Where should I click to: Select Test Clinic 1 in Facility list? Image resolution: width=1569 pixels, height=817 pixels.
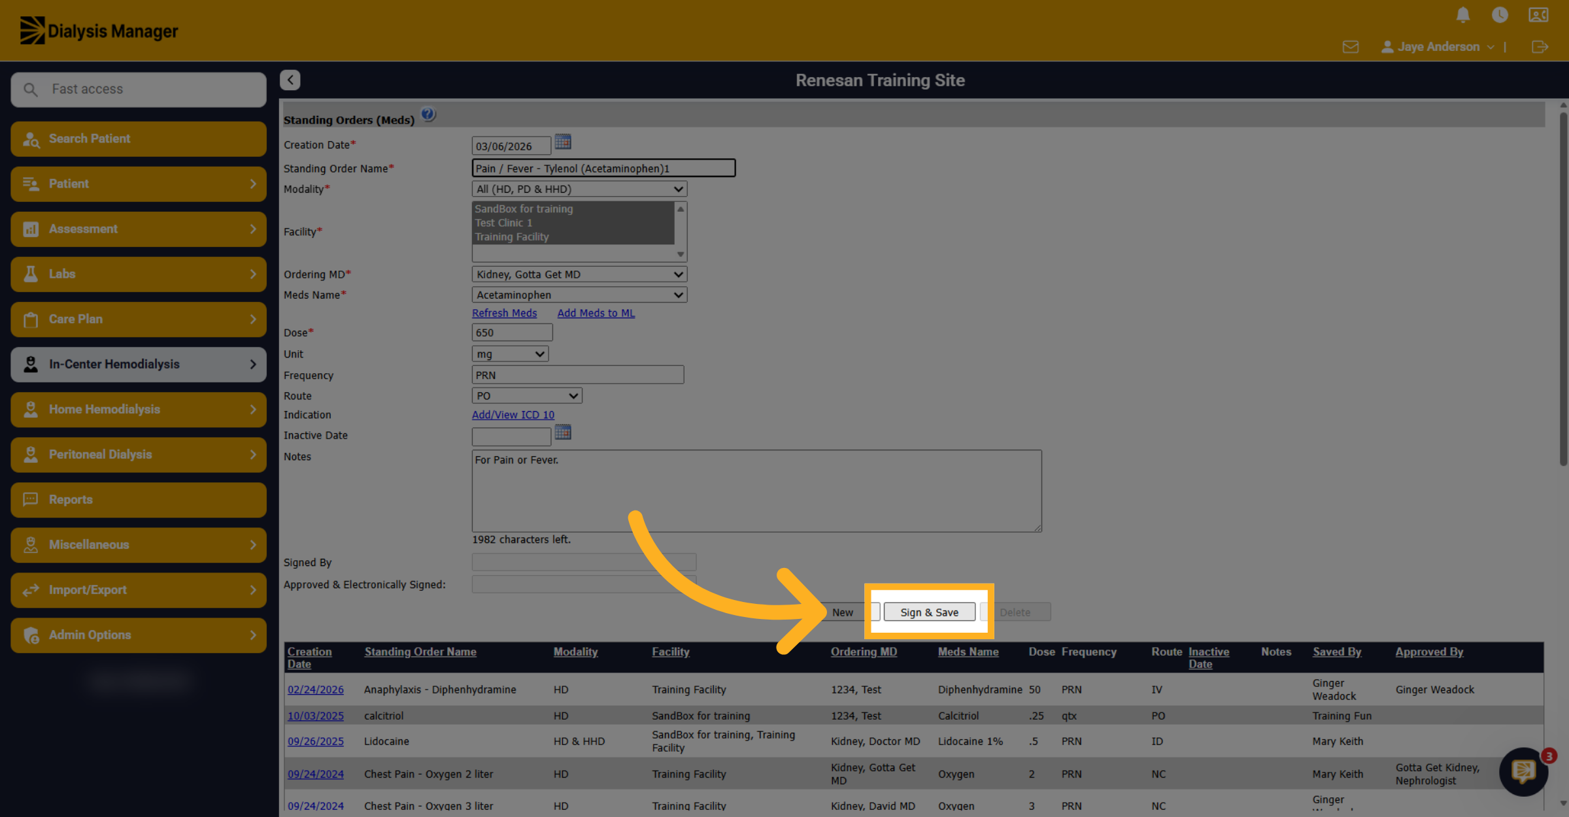click(x=503, y=223)
